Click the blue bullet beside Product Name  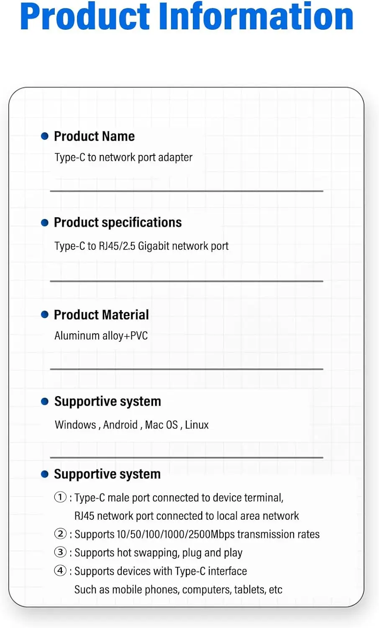click(x=45, y=136)
